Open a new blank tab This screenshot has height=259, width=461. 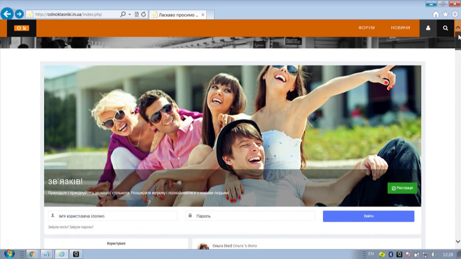[211, 15]
